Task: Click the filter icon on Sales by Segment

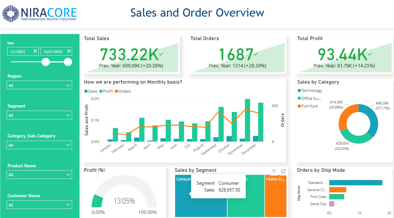Action: (x=274, y=171)
